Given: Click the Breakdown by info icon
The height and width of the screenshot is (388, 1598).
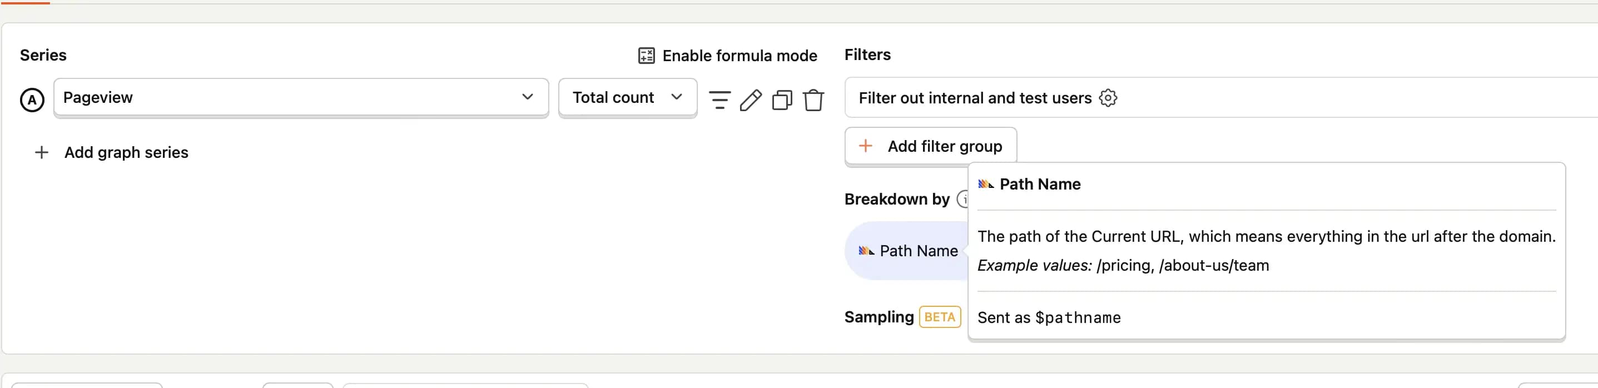Looking at the screenshot, I should click(x=964, y=199).
